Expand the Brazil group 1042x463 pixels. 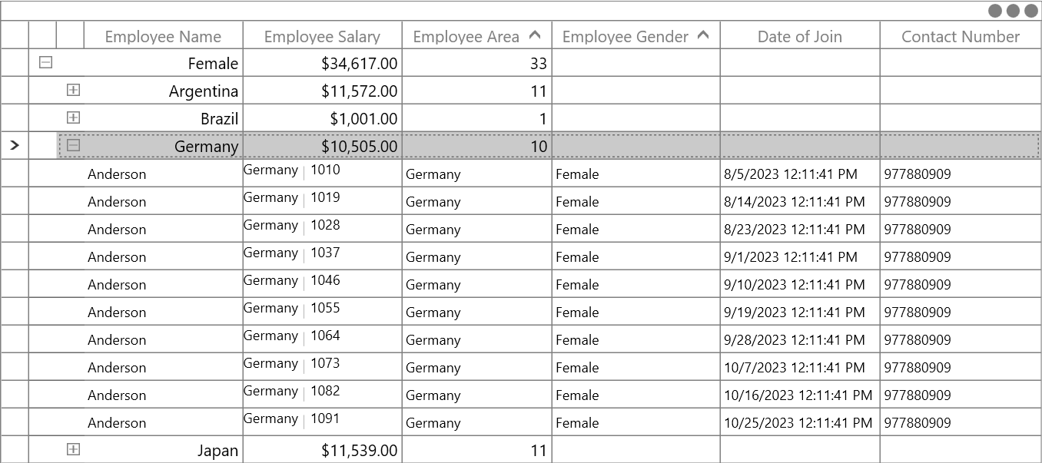73,117
